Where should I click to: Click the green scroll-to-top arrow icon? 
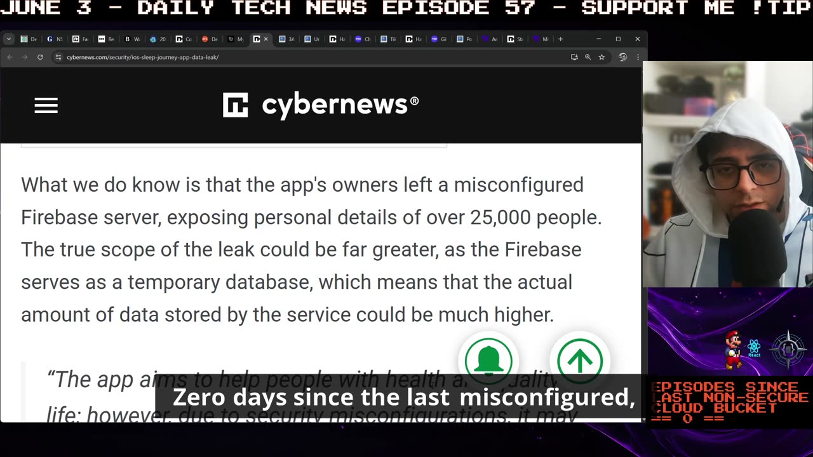click(x=579, y=360)
